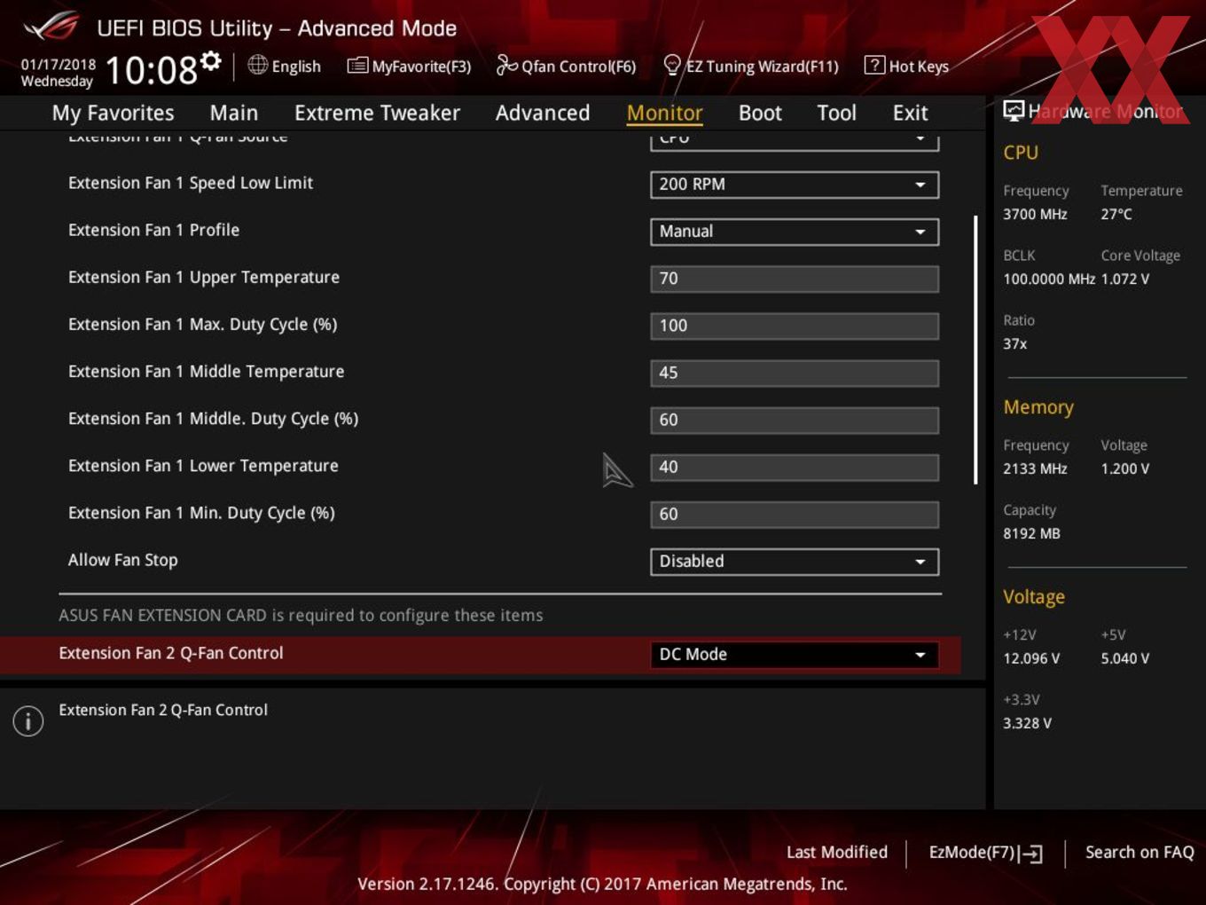1206x905 pixels.
Task: Switch to the Main tab
Action: (x=234, y=113)
